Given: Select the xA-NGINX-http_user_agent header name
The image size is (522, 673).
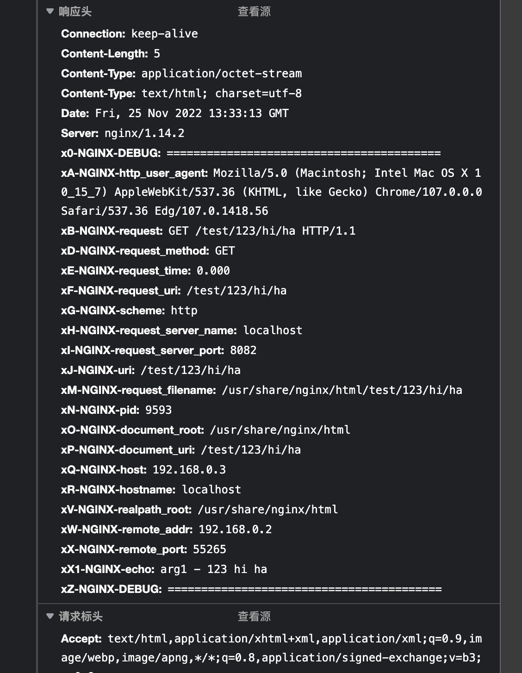Looking at the screenshot, I should 135,173.
